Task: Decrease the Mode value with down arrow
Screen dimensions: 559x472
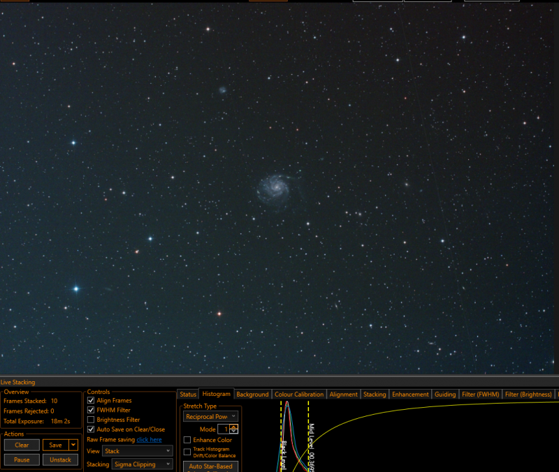Action: [x=233, y=432]
